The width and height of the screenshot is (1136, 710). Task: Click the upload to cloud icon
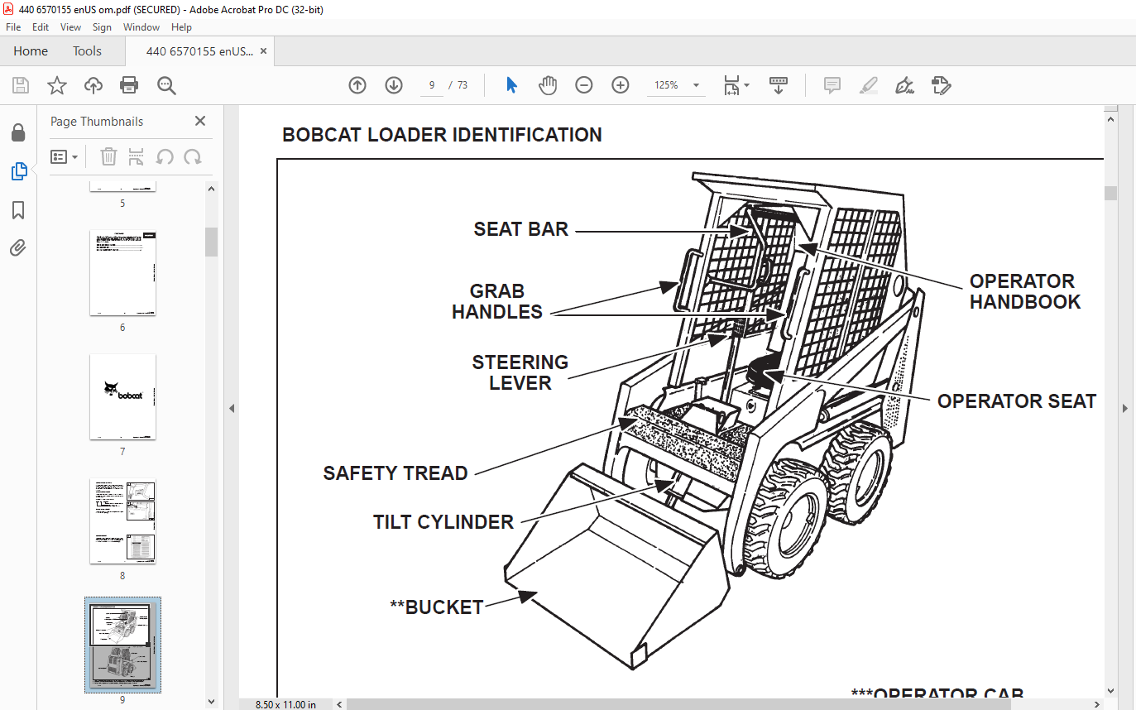point(93,85)
